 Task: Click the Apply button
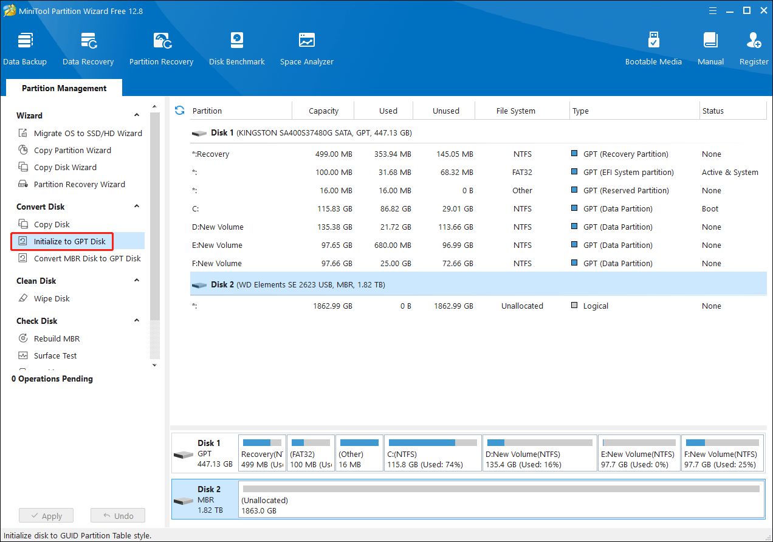(x=46, y=516)
